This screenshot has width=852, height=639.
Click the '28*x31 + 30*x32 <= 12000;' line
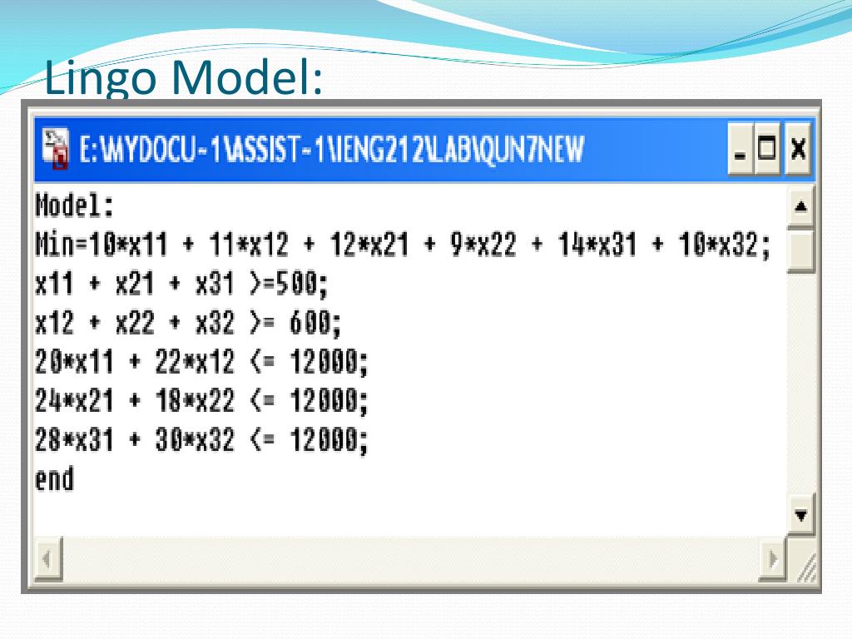point(201,440)
